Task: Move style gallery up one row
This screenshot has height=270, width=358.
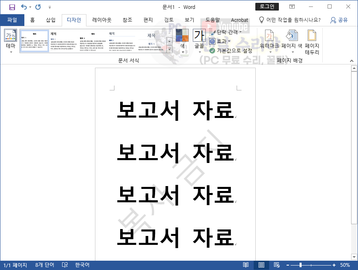Action: [169, 33]
